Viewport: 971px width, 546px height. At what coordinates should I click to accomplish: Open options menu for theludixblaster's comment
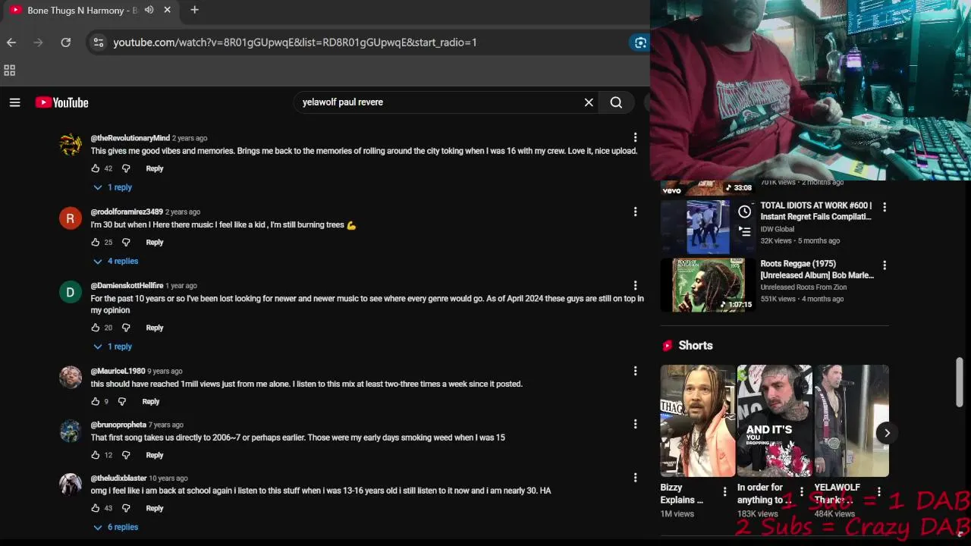[635, 478]
